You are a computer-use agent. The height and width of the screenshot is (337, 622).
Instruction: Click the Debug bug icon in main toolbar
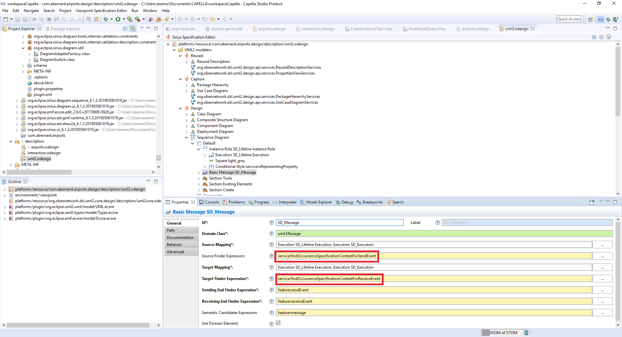pos(106,19)
